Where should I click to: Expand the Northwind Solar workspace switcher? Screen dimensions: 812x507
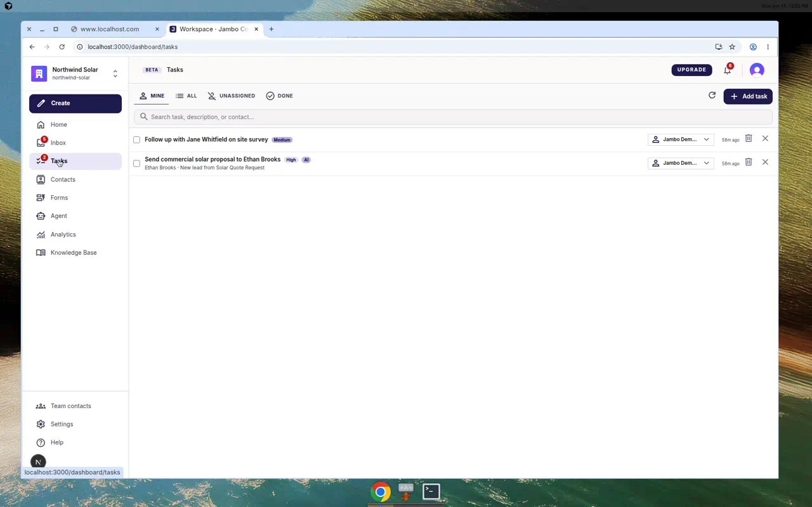point(115,74)
